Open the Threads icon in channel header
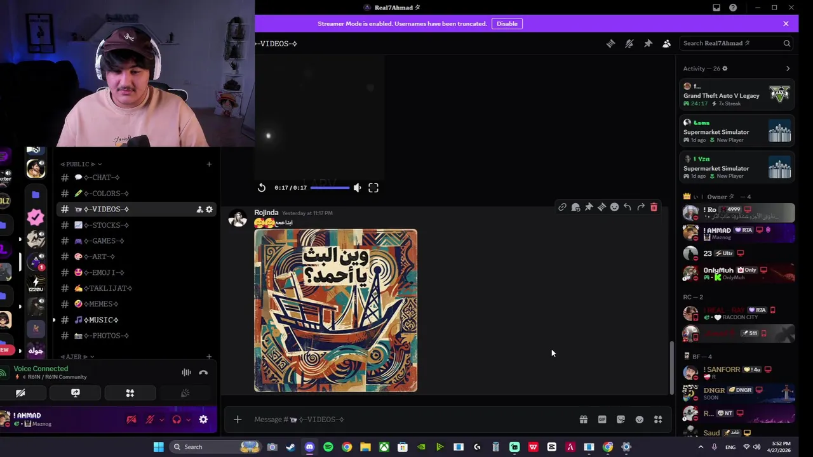This screenshot has width=813, height=457. (x=610, y=43)
